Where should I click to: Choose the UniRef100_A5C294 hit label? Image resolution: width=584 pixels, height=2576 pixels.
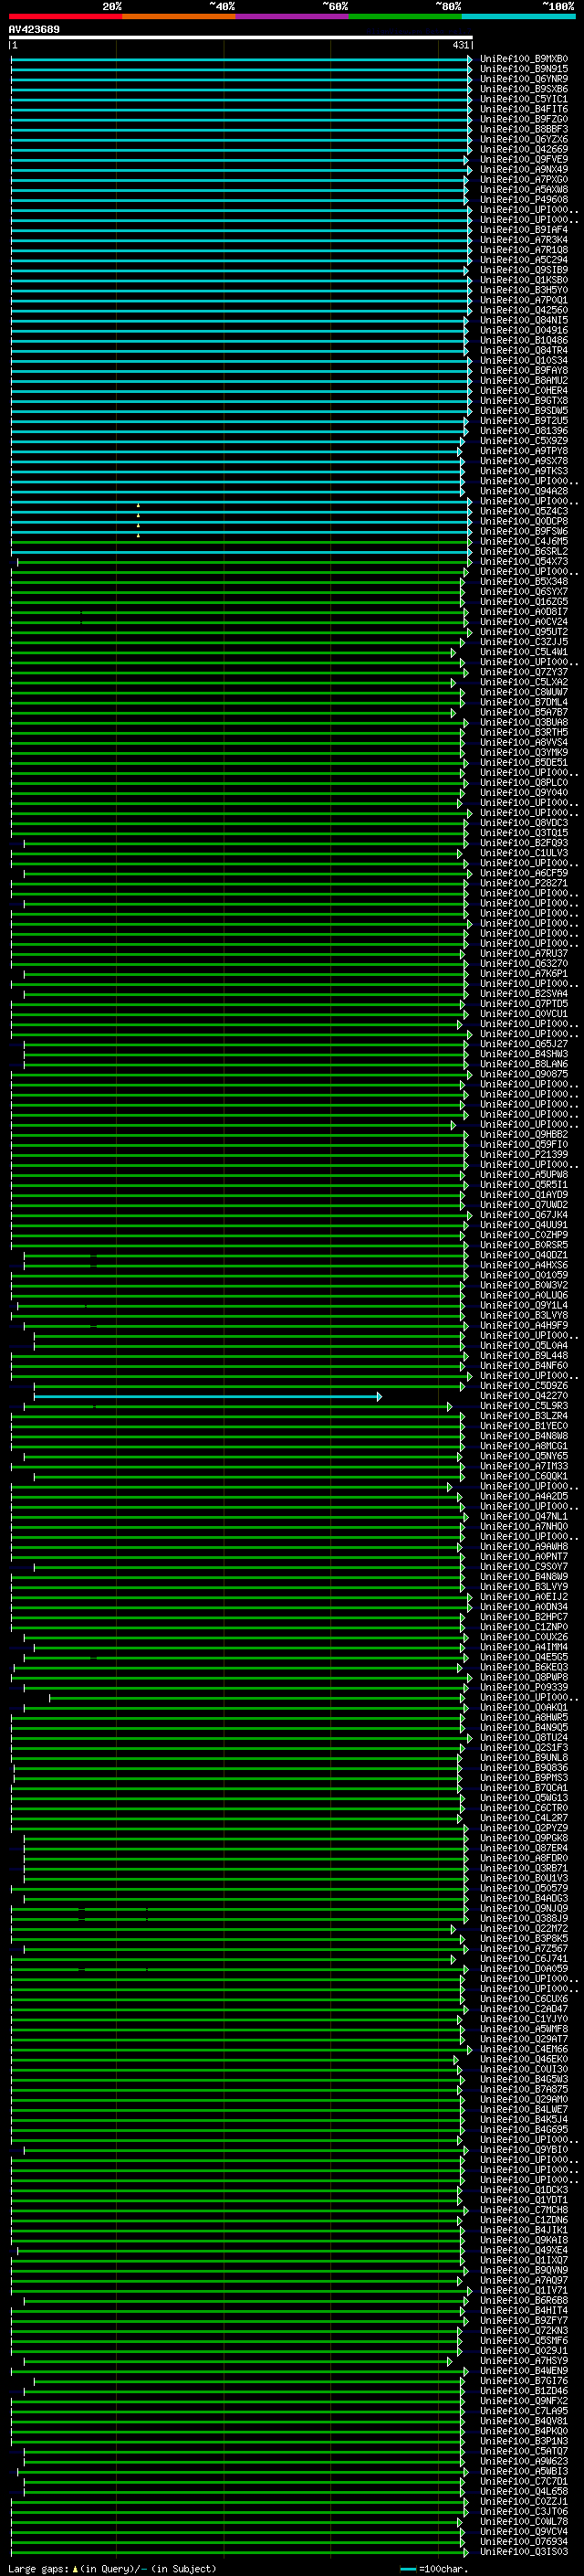click(x=524, y=260)
